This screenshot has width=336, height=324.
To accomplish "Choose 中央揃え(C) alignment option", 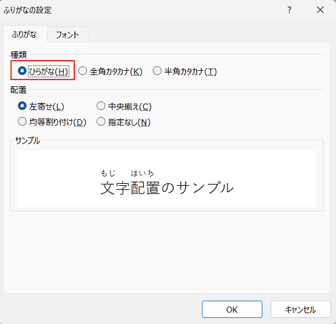I will 124,106.
